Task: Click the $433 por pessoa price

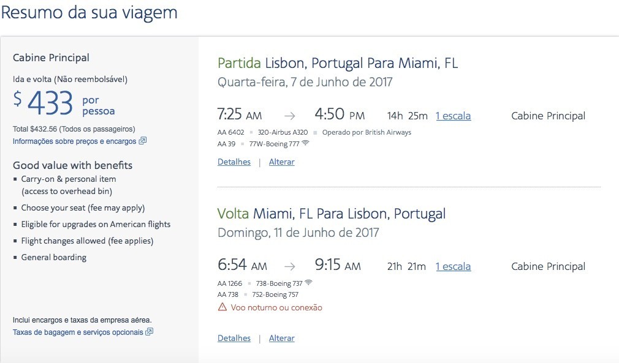Action: (64, 103)
